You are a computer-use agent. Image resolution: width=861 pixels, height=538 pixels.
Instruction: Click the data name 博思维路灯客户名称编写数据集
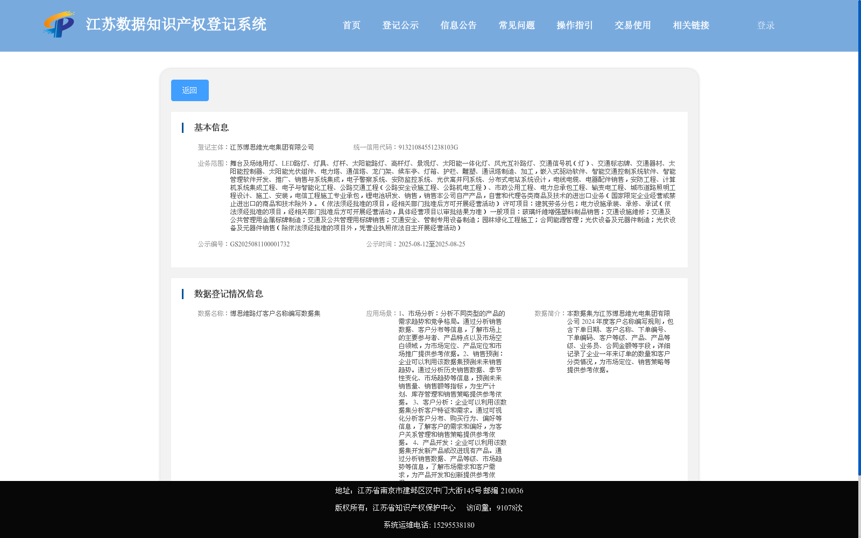point(275,314)
